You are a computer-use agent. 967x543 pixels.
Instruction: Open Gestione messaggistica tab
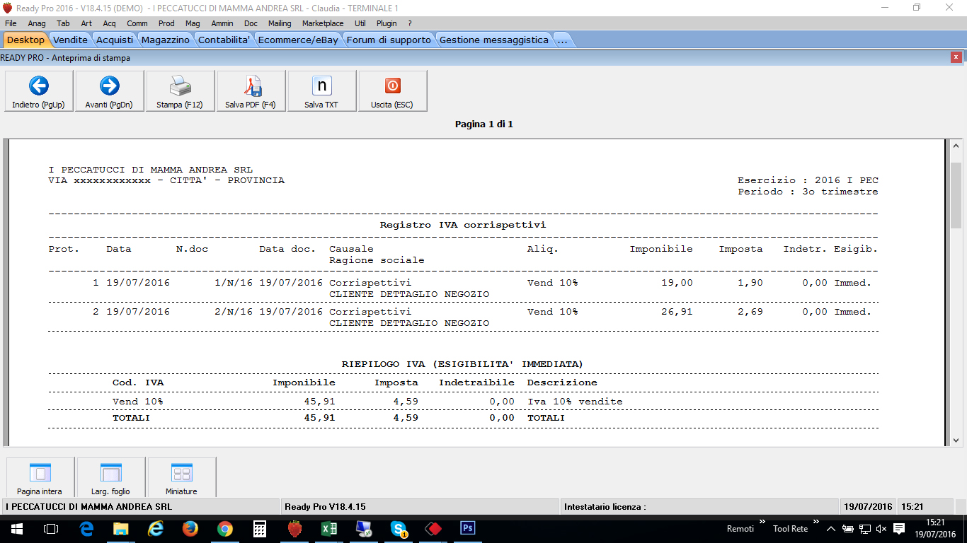[493, 40]
